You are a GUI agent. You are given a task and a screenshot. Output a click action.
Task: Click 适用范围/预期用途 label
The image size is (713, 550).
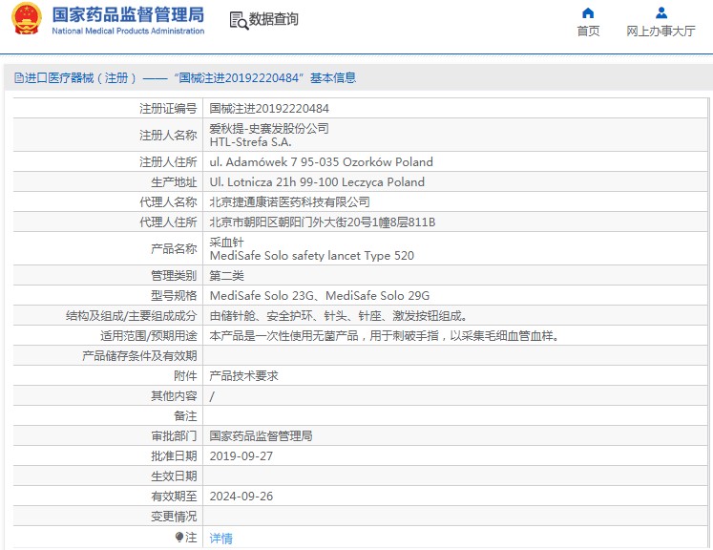[149, 336]
